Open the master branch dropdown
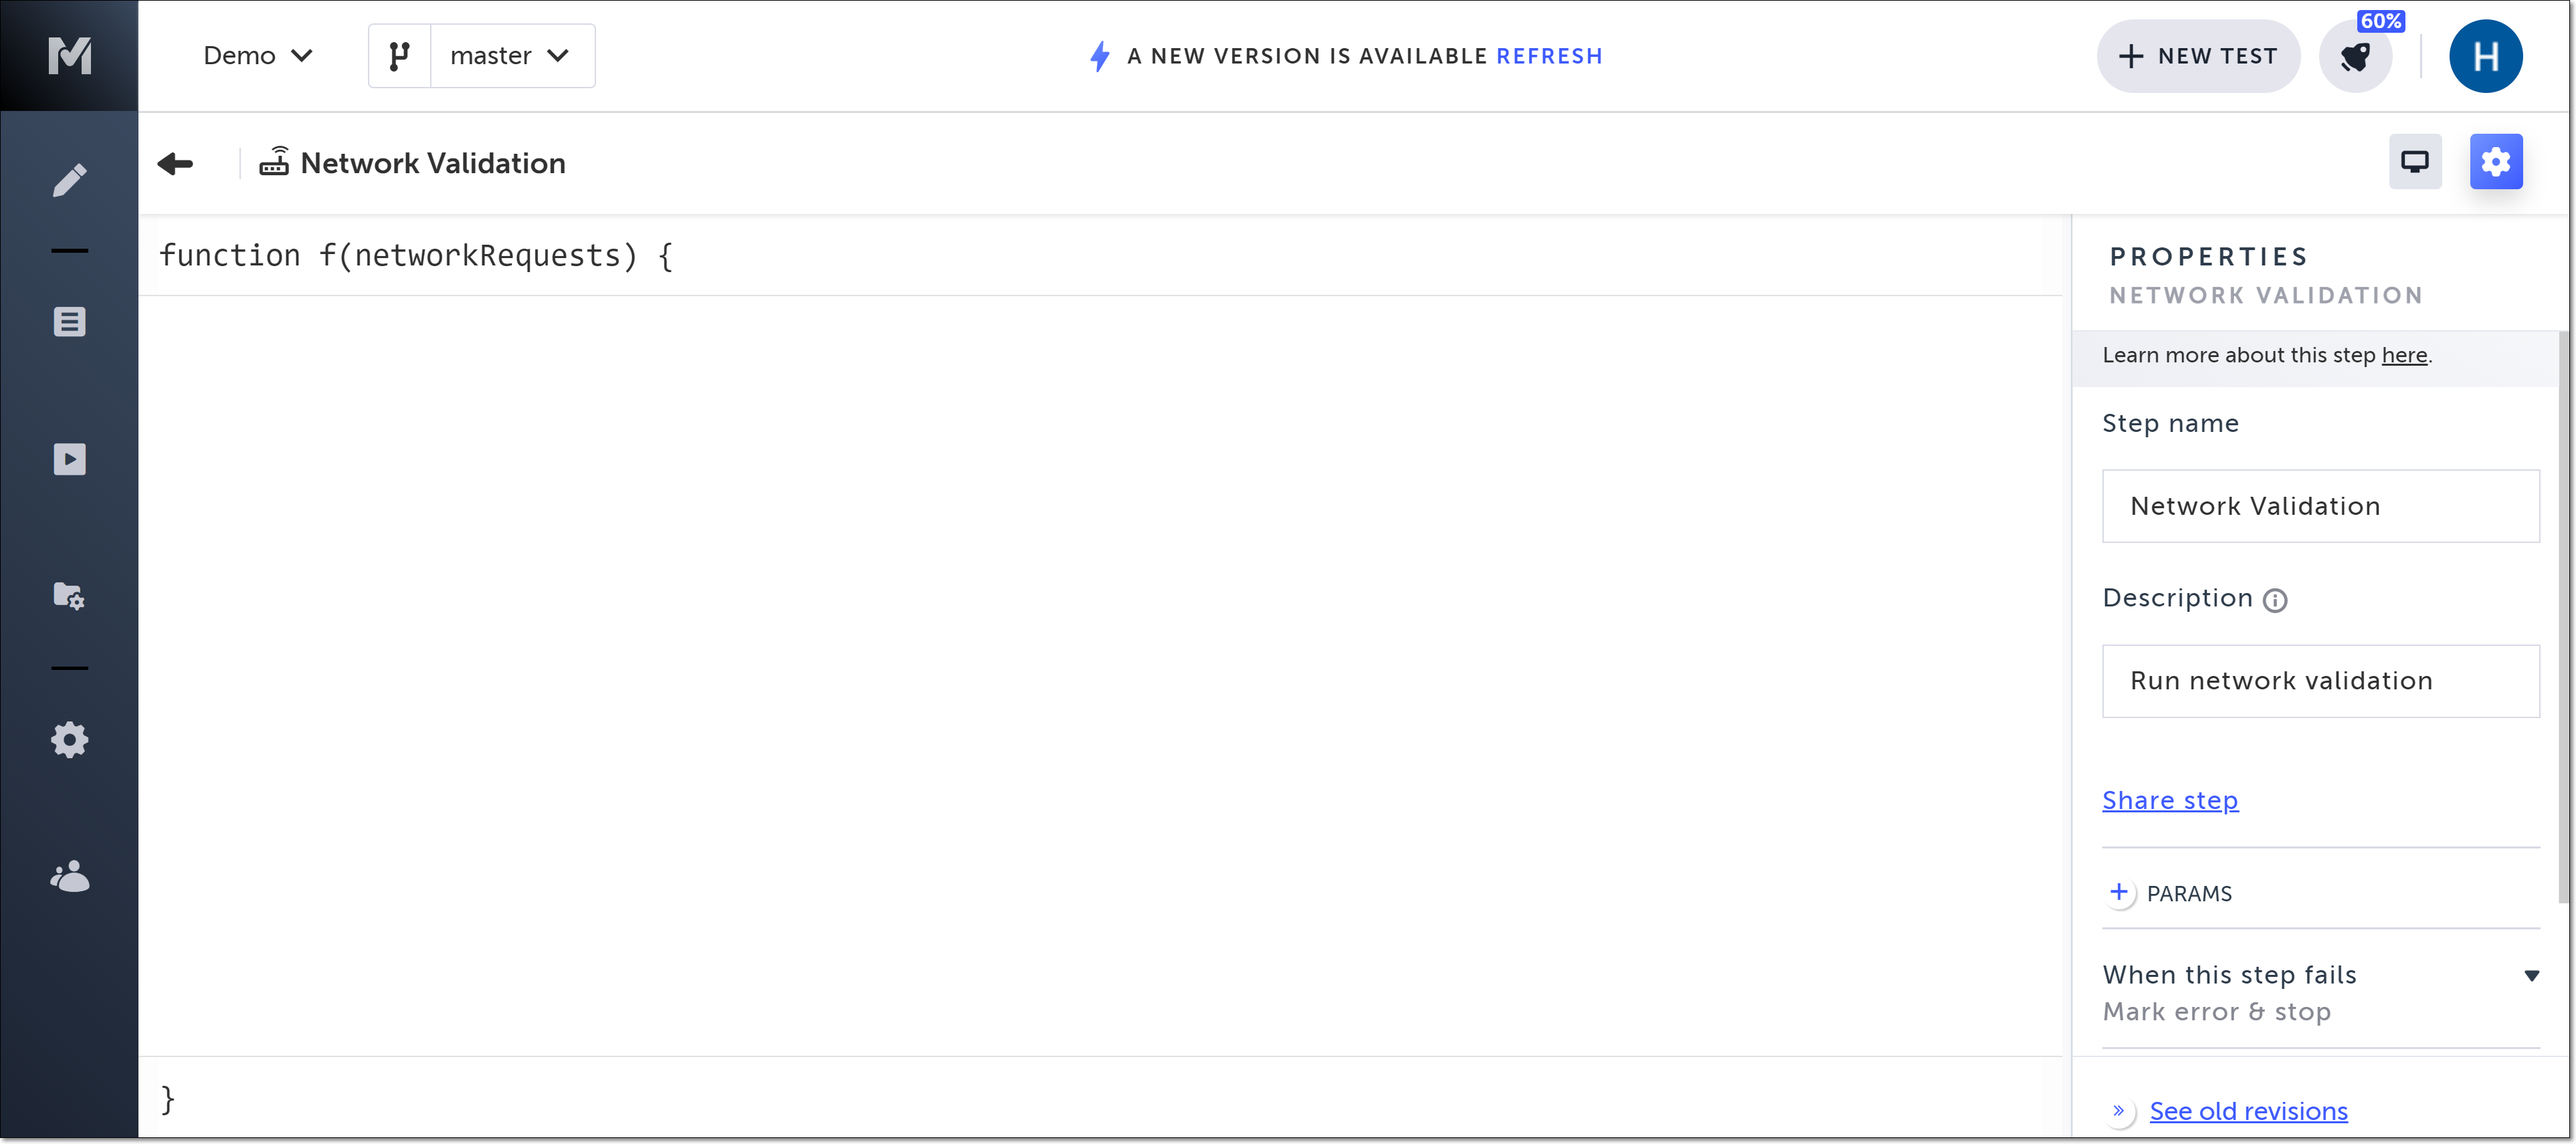The height and width of the screenshot is (1144, 2576). (510, 56)
